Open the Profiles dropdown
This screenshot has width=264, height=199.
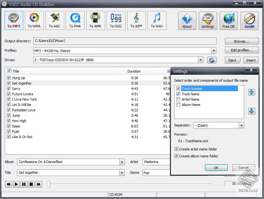click(x=214, y=50)
